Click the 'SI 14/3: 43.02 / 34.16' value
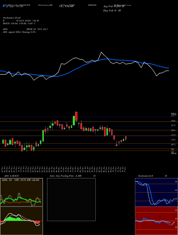Screen dimensions: 178x235 coord(27,21)
